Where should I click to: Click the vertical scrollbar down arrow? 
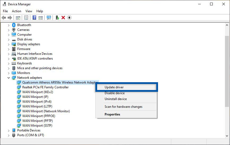[x=227, y=136]
